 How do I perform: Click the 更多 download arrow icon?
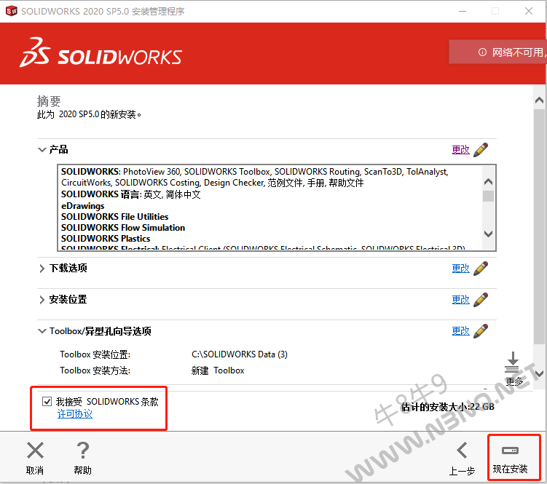click(512, 362)
